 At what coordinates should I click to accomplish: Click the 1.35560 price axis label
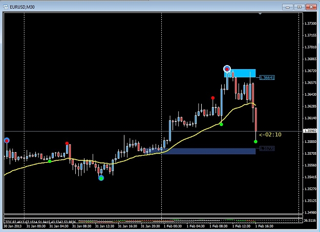310,165
